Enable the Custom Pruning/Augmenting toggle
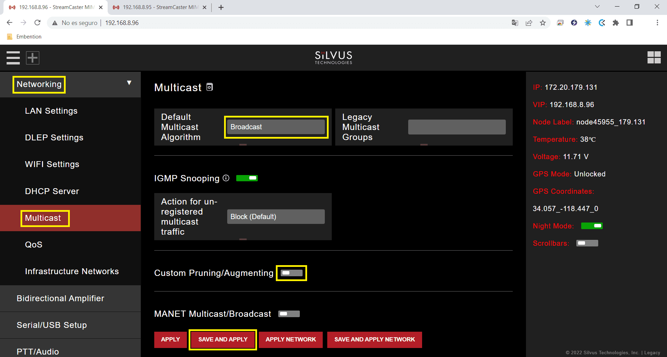 291,273
